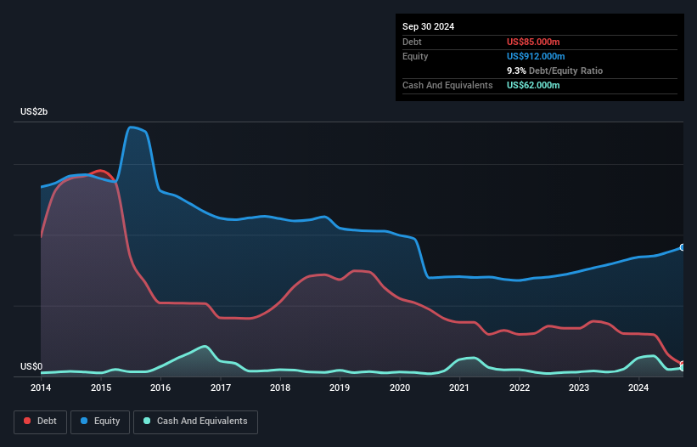
Task: Select the Debt endpoint marker on chart
Action: coord(683,365)
